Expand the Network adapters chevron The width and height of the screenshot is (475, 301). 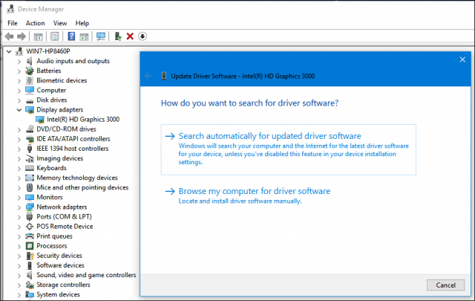coord(19,207)
